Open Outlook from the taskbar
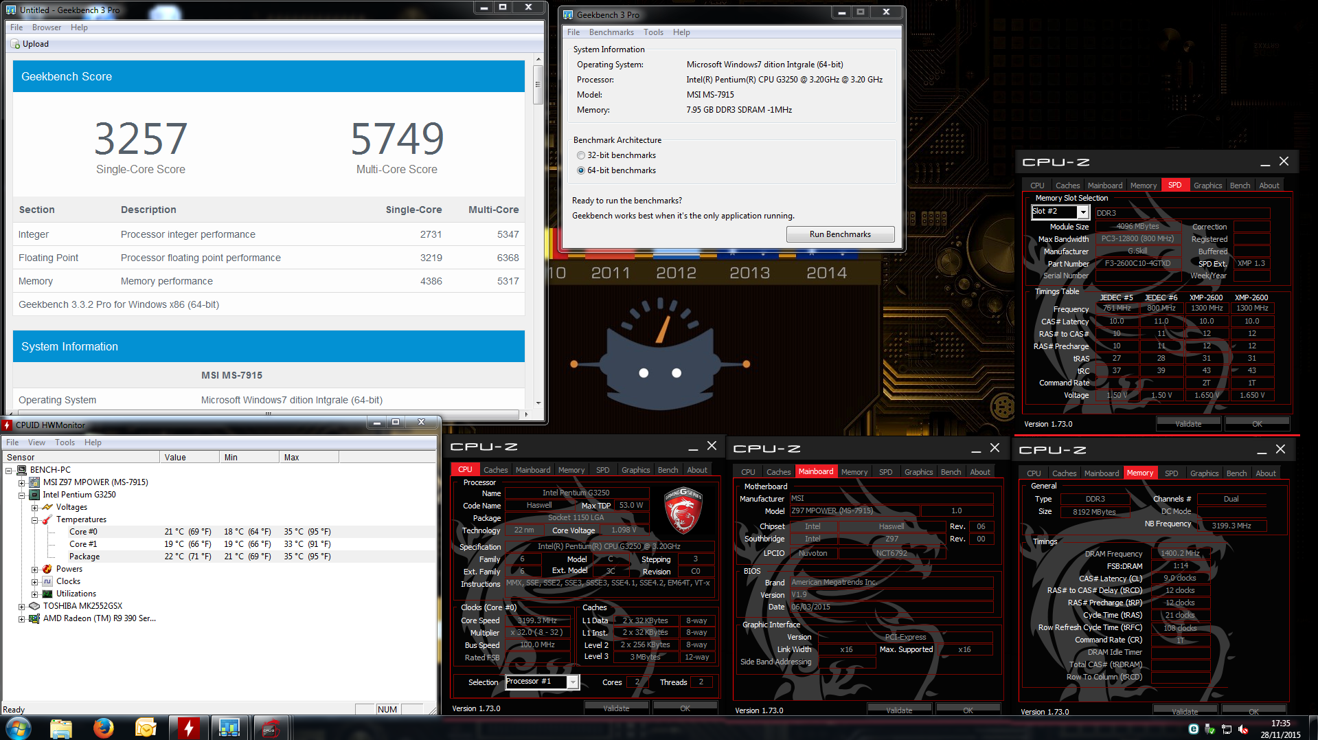Screen dimensions: 1318x740 coord(146,728)
